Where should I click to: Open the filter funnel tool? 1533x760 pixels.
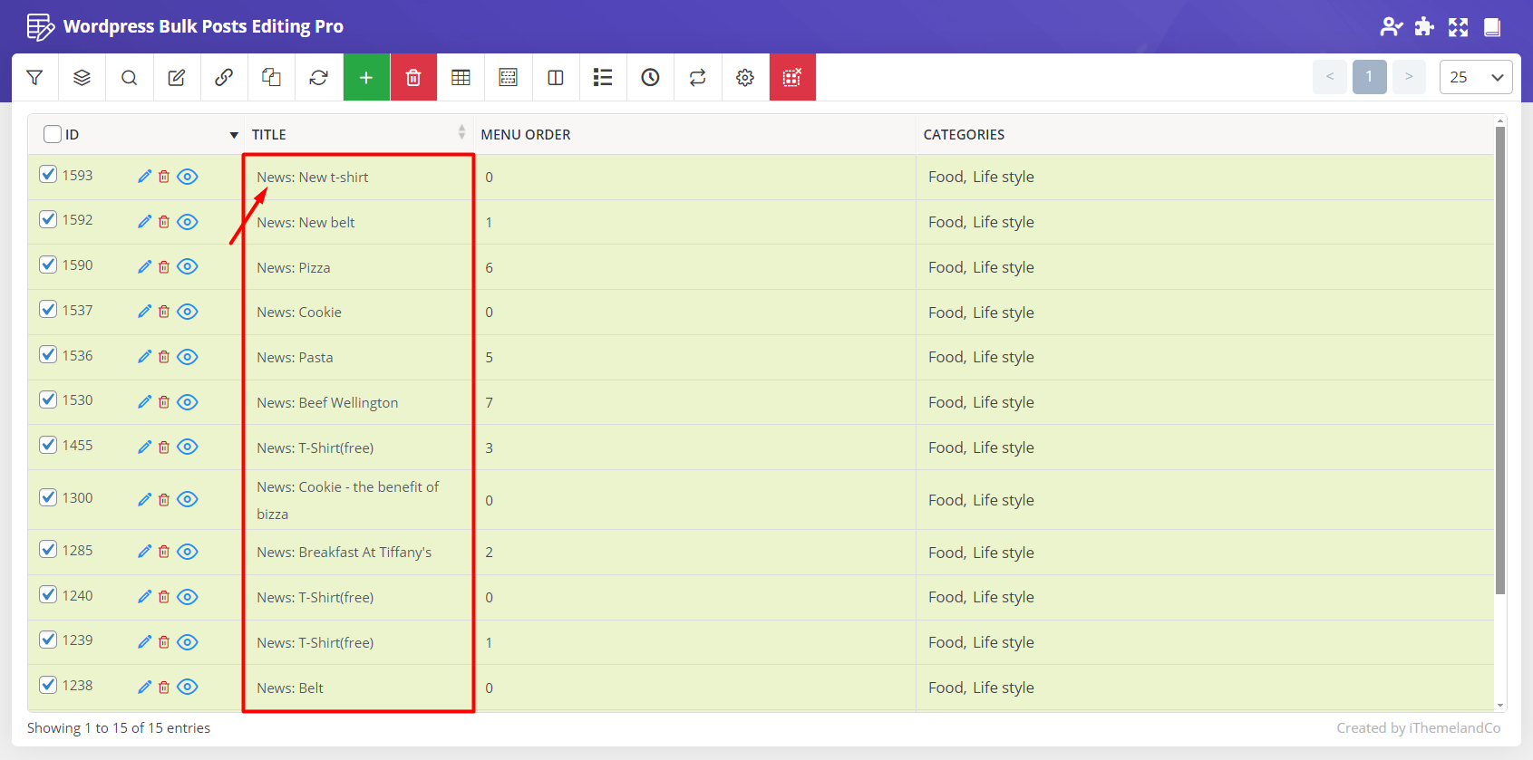[x=34, y=78]
